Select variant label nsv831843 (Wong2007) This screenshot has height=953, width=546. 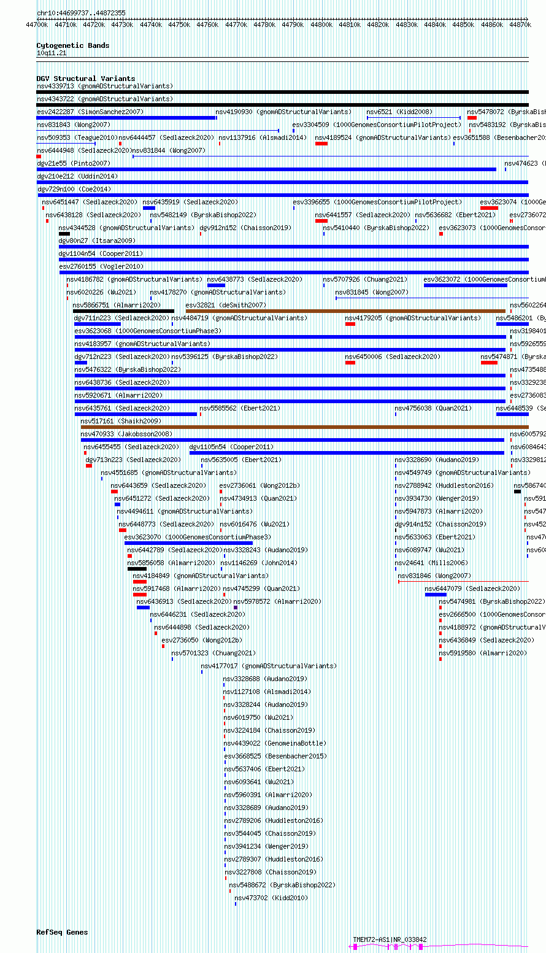tap(74, 125)
